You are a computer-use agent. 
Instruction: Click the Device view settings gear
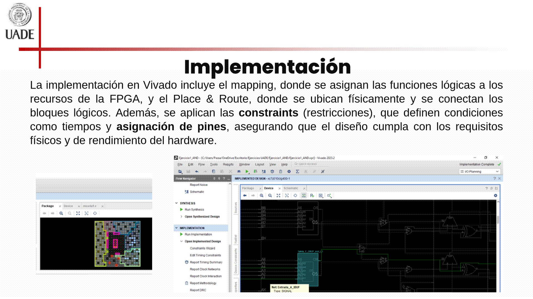pos(496,196)
